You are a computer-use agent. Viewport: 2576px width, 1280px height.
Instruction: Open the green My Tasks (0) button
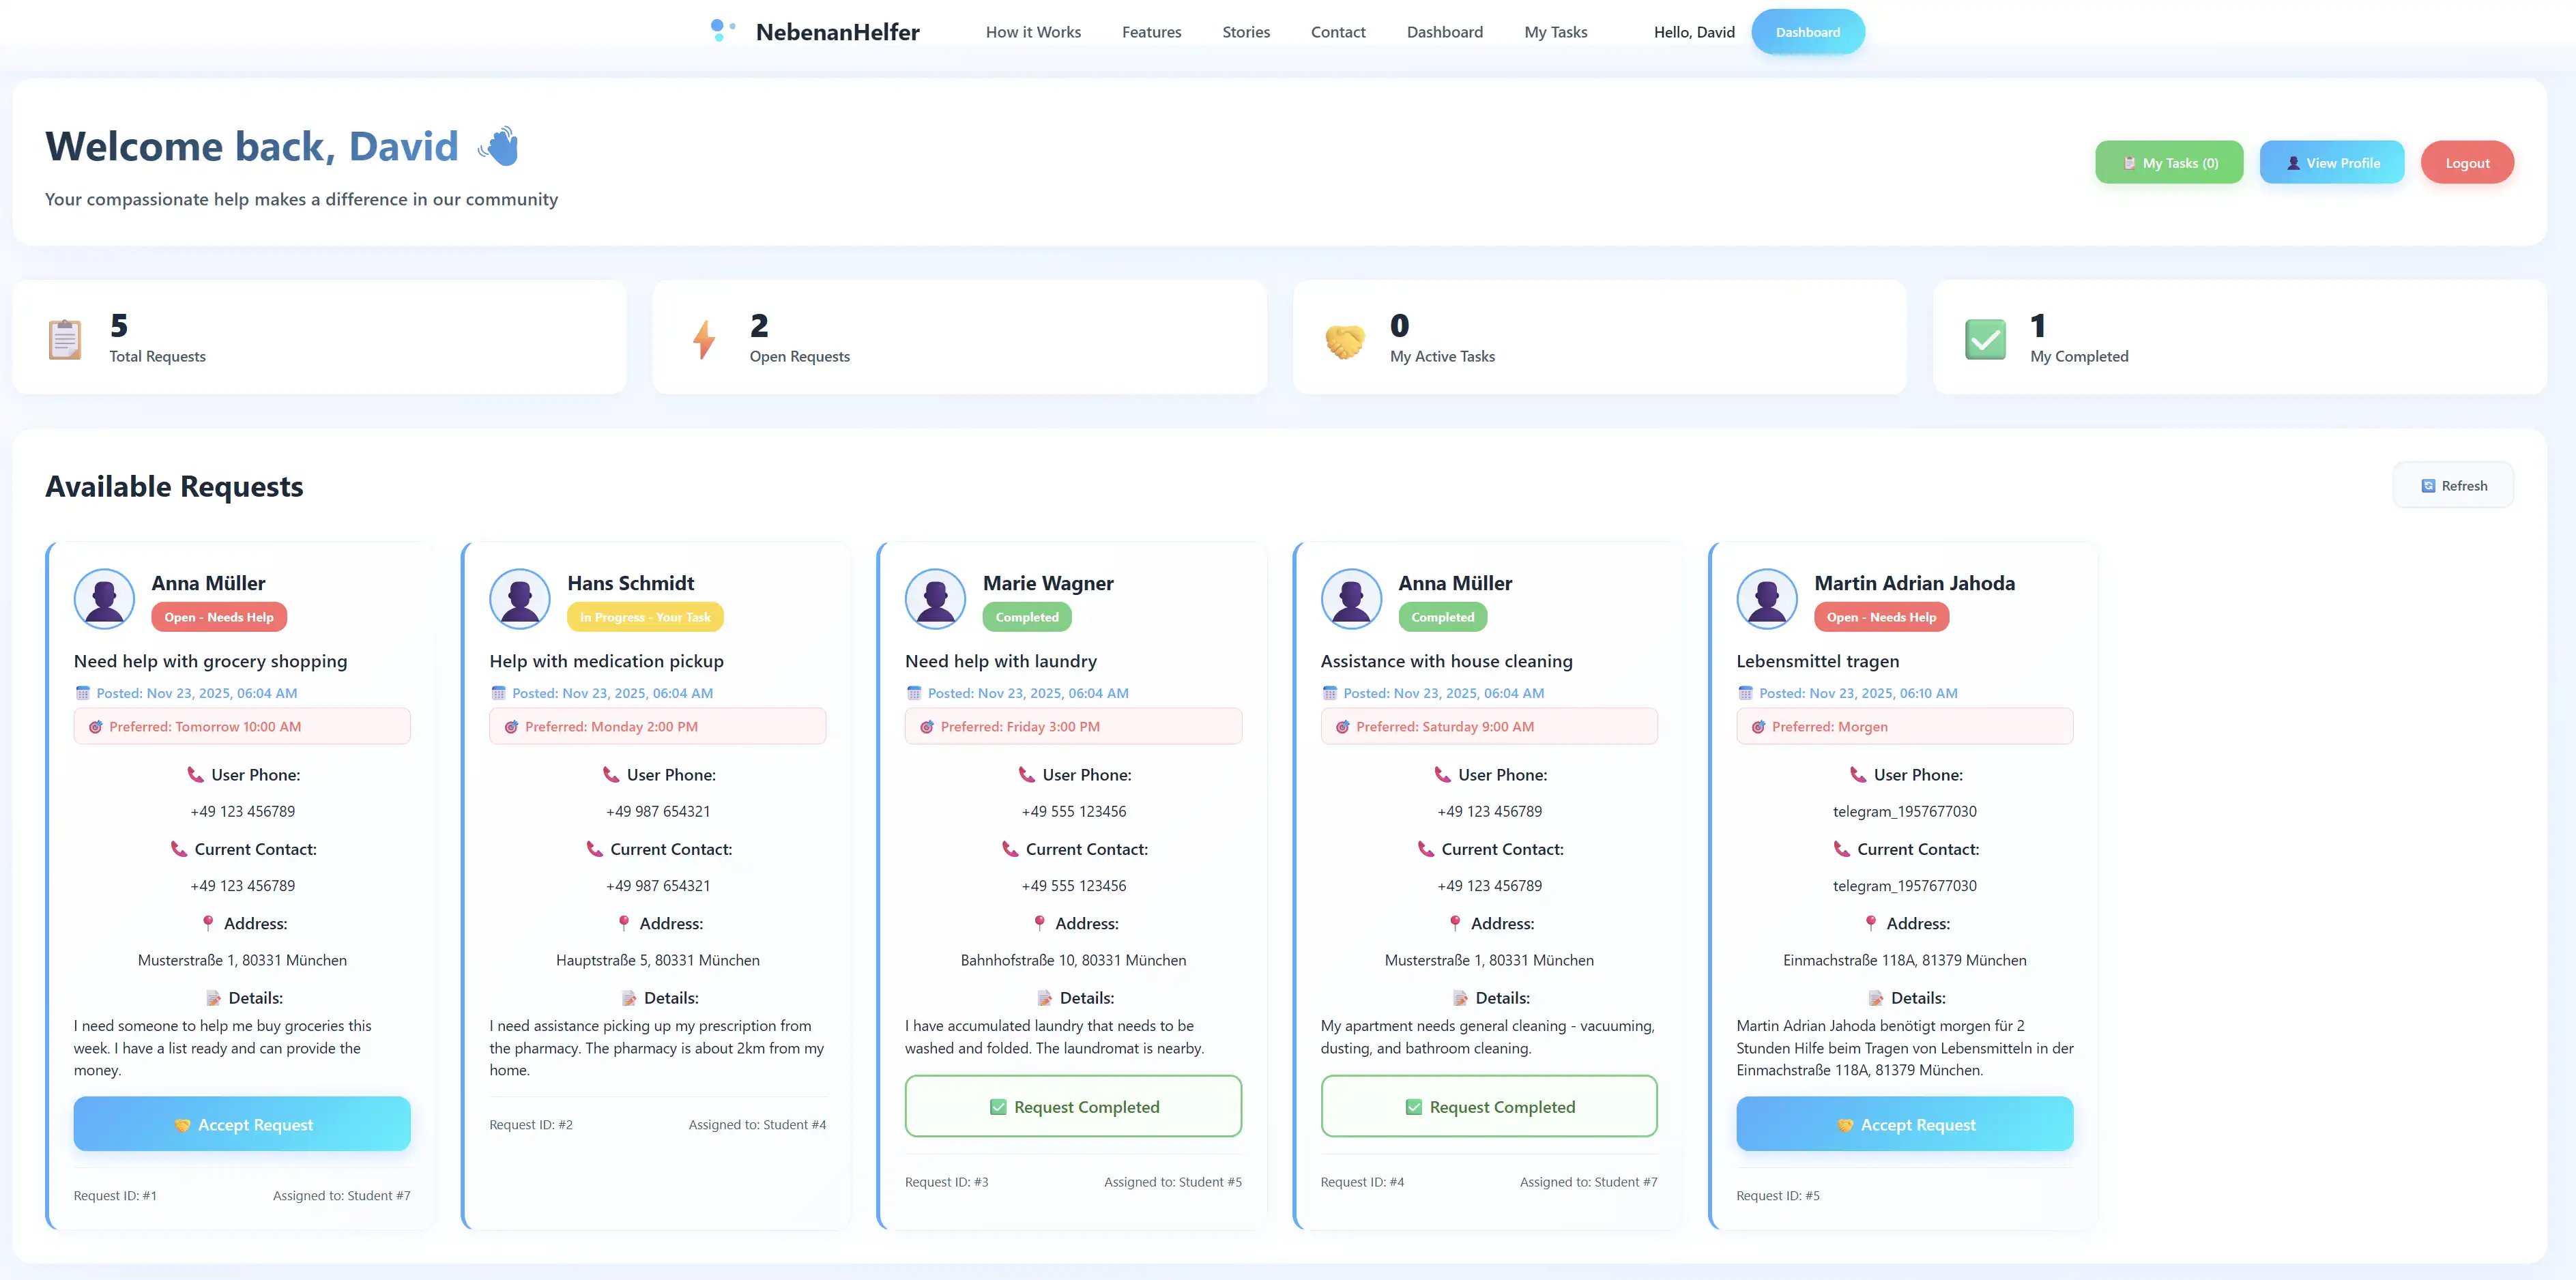[x=2168, y=163]
